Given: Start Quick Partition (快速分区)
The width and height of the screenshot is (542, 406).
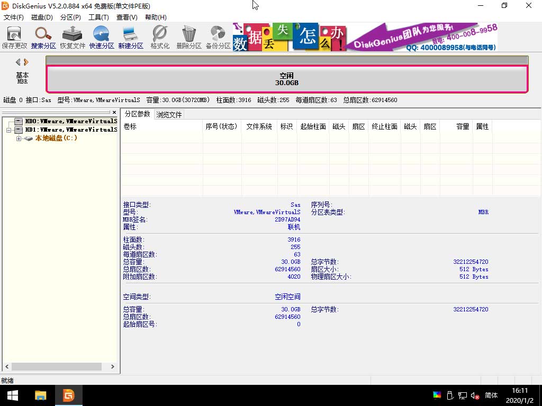Looking at the screenshot, I should click(x=101, y=38).
